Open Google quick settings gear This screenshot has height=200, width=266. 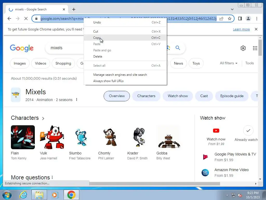coord(243,48)
